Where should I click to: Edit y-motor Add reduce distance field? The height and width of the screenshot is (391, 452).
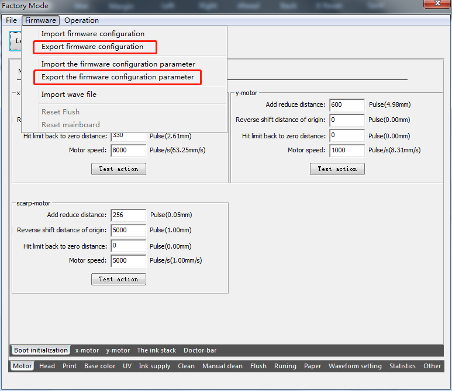[x=347, y=105]
